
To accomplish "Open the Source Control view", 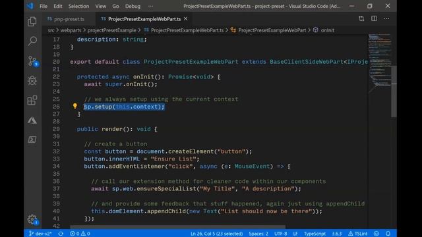I will 33,61.
